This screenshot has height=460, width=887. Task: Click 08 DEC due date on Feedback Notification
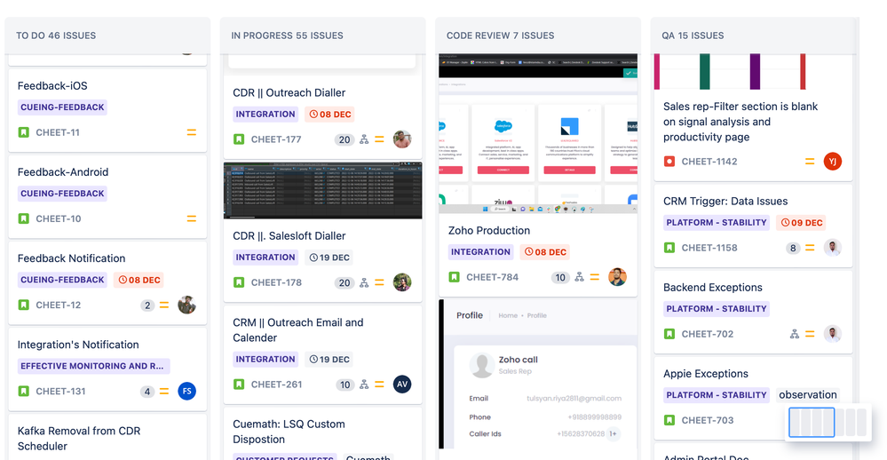(139, 280)
